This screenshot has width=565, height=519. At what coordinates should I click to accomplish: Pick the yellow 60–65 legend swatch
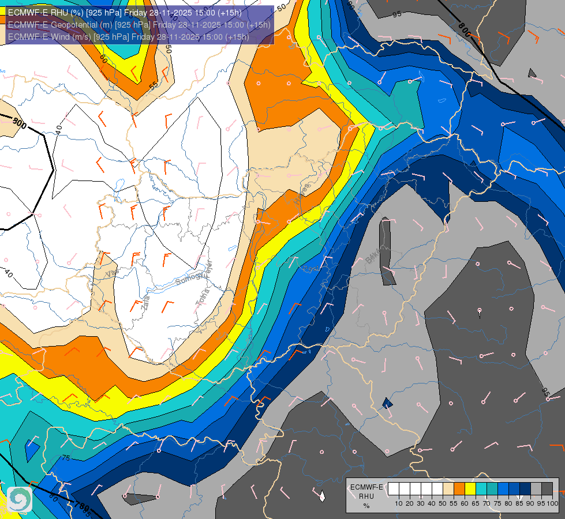pos(470,488)
